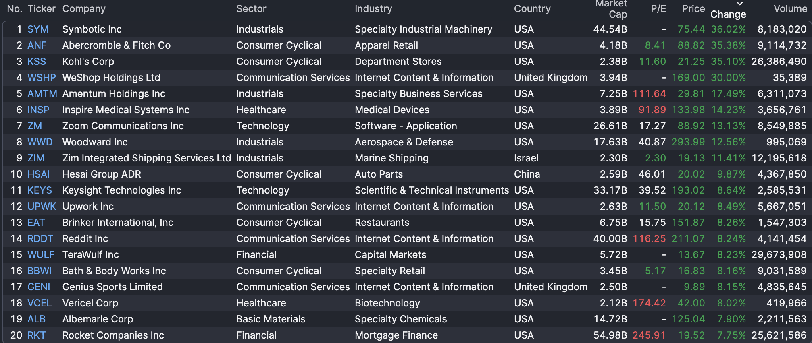Click the Sector column header
Viewport: 812px width, 343px height.
tap(251, 9)
